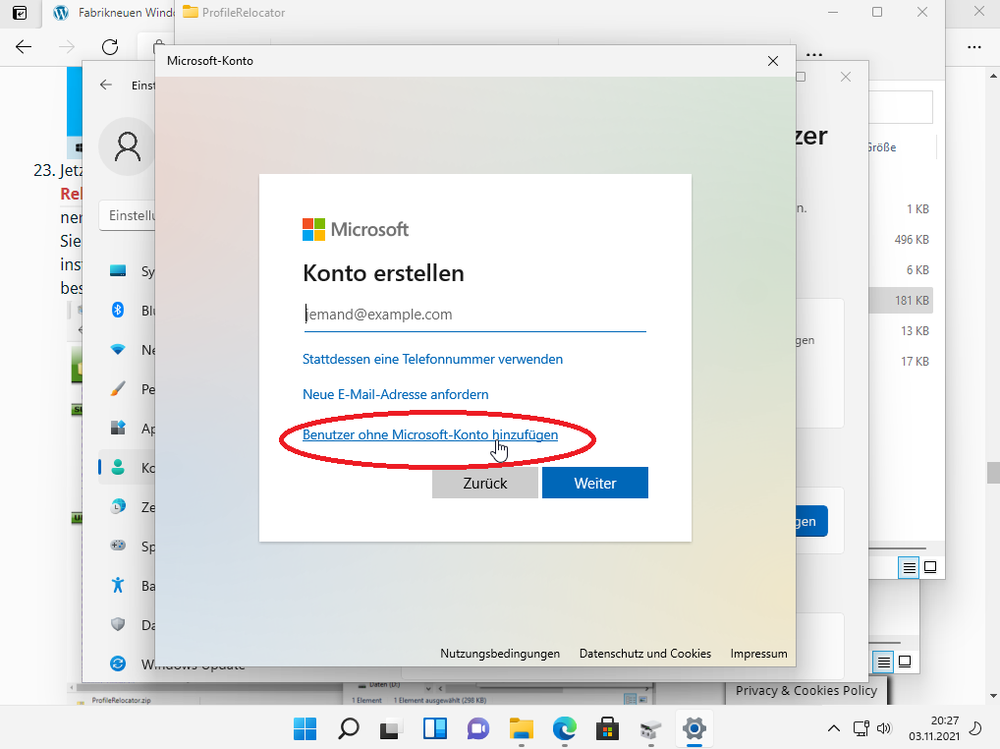Open Microsoft Store from the taskbar

click(607, 728)
